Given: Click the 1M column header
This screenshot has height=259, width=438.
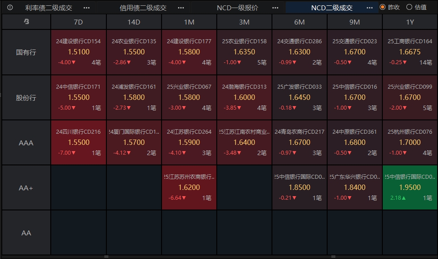Looking at the screenshot, I should [x=189, y=22].
